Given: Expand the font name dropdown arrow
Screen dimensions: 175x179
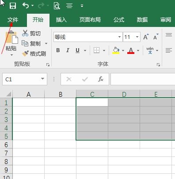Looking at the screenshot, I should [x=120, y=37].
